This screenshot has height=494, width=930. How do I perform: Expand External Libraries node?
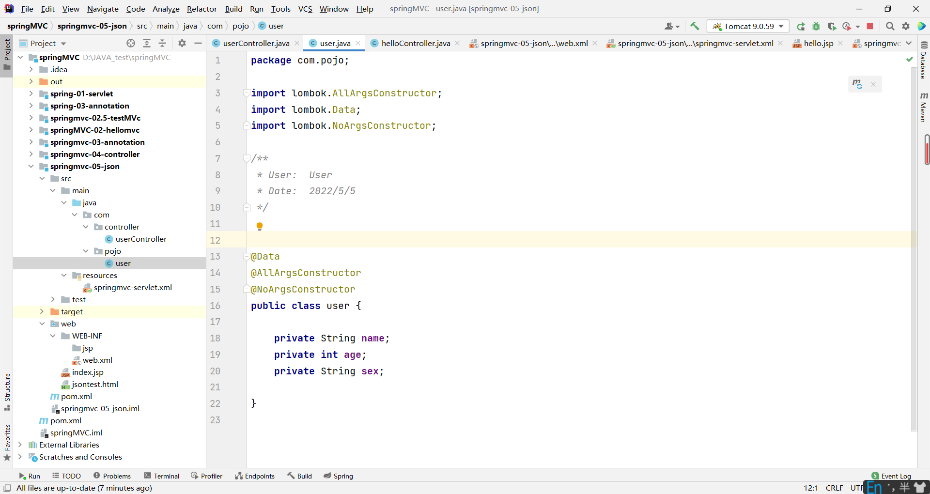20,445
